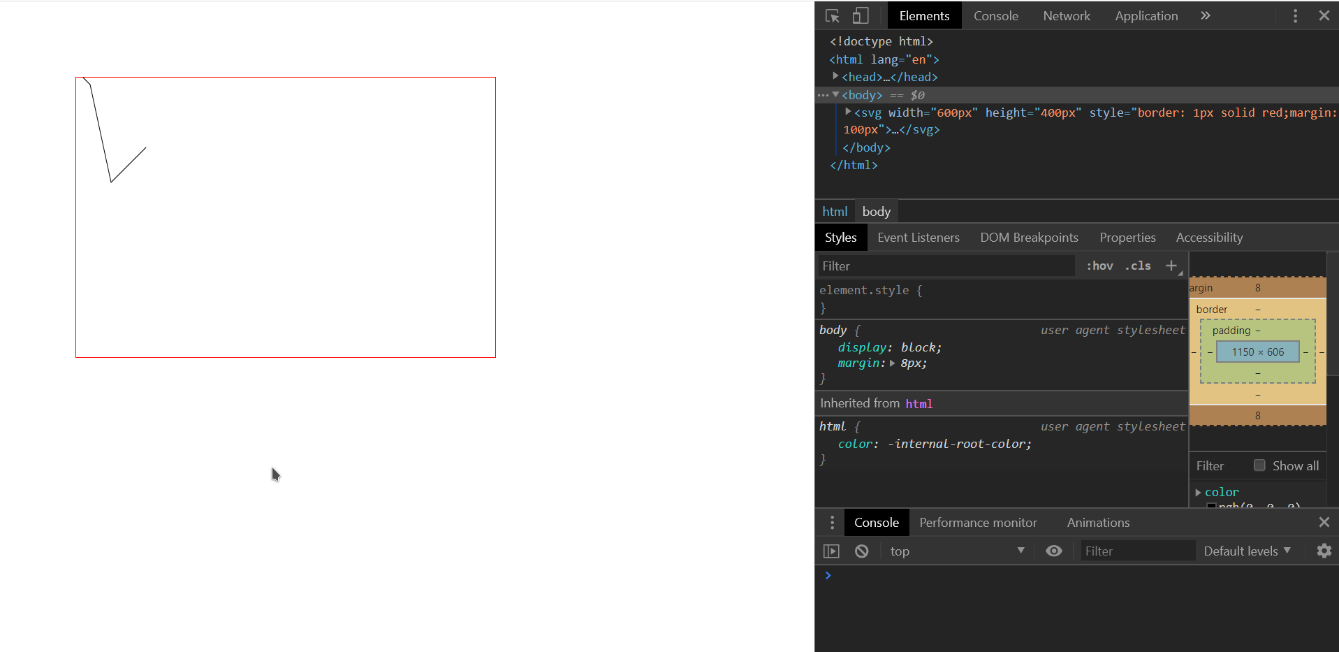
Task: Add a new style rule with plus icon
Action: (x=1171, y=266)
